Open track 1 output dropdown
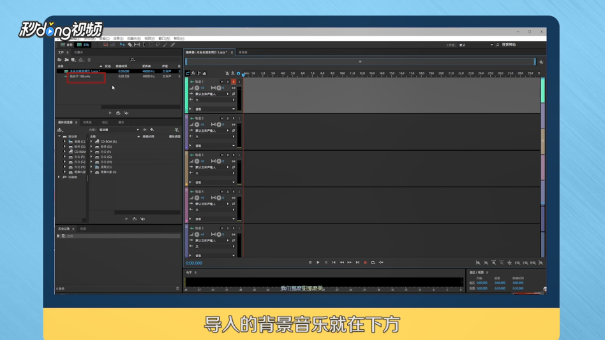This screenshot has height=340, width=605. (x=214, y=100)
